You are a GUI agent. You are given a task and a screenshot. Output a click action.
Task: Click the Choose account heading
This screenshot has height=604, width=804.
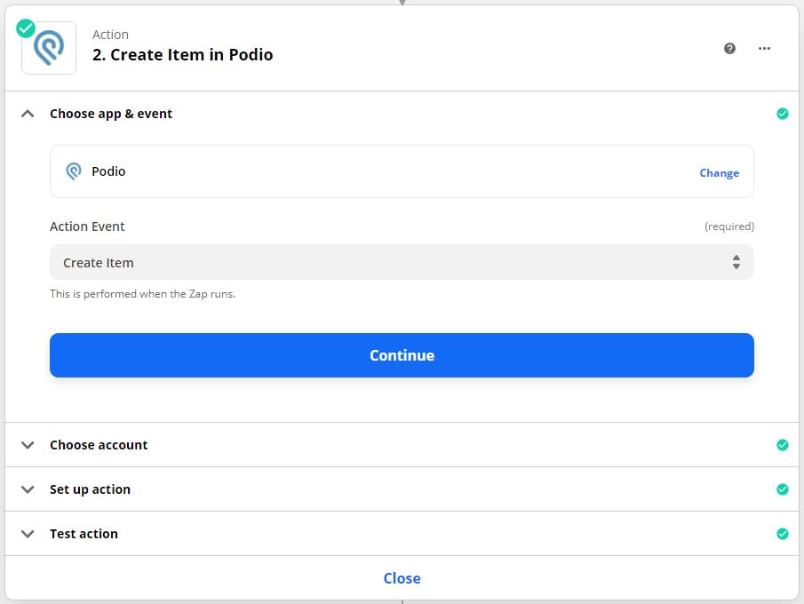tap(99, 445)
